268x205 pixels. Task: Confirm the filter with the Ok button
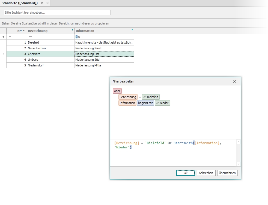coord(186,173)
